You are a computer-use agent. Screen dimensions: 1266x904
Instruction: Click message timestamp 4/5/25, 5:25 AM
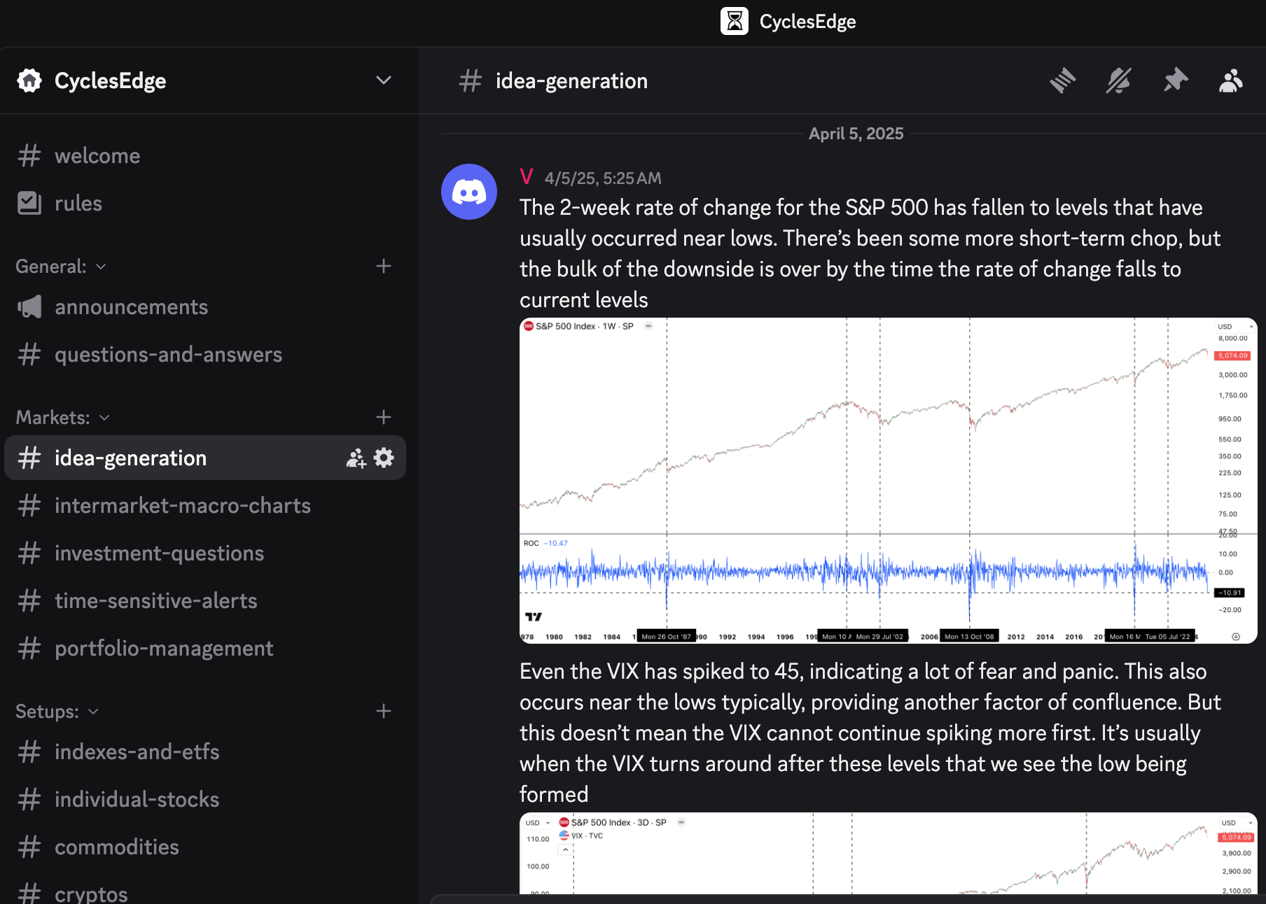(603, 178)
